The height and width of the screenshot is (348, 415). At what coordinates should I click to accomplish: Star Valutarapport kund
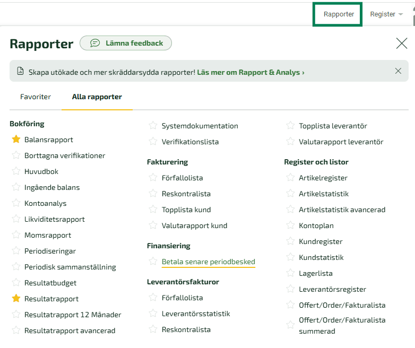[153, 225]
